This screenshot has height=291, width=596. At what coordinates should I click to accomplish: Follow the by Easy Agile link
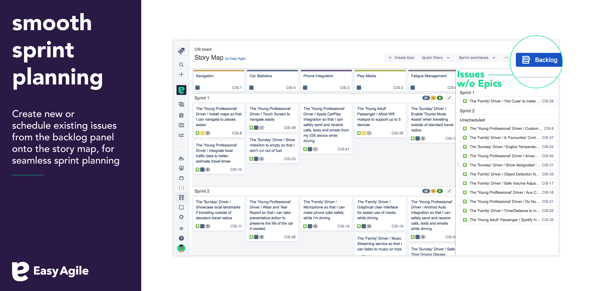tap(235, 59)
